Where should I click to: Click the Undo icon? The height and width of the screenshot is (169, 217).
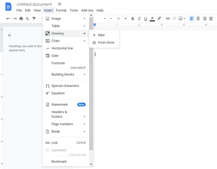8,18
